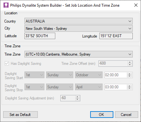The image size is (141, 122).
Task: Confirm with the OK button
Action: [x=102, y=114]
